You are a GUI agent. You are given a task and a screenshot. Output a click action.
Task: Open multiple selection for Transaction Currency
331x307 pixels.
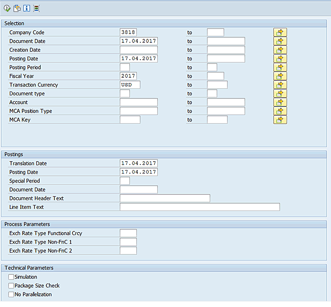[x=280, y=85]
